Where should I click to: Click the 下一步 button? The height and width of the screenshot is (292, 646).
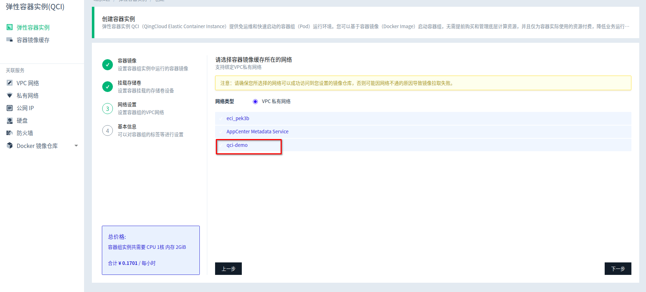click(x=618, y=268)
